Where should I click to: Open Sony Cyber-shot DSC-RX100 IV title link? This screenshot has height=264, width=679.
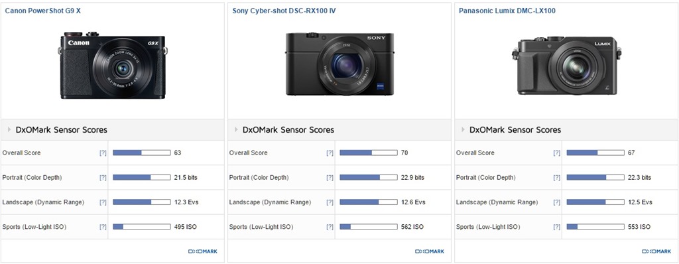tap(284, 11)
